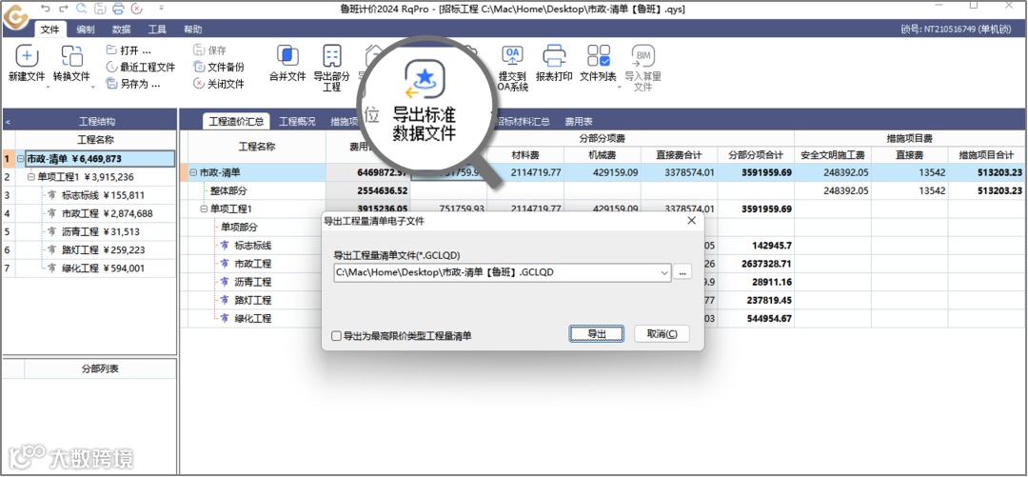This screenshot has height=477, width=1028.
Task: Switch to the 数据 ribbon tab
Action: pyautogui.click(x=121, y=30)
